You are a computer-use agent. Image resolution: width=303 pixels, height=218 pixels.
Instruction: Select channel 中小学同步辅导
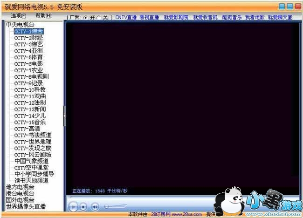(34, 174)
